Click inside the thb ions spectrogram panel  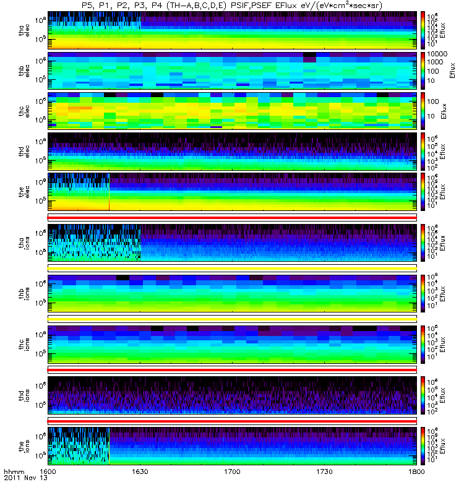coord(232,293)
